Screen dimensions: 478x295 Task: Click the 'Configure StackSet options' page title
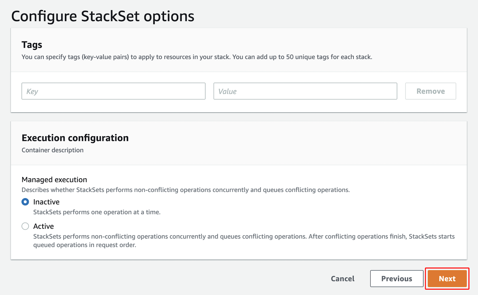103,16
